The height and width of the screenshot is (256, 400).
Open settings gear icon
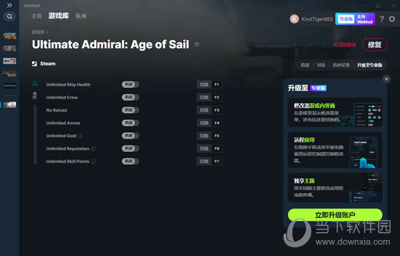click(392, 19)
